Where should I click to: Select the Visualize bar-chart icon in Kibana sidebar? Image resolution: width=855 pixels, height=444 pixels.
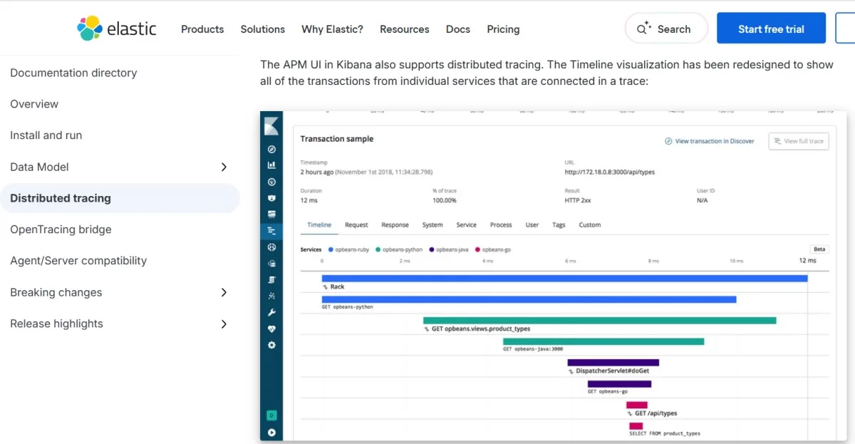(271, 165)
